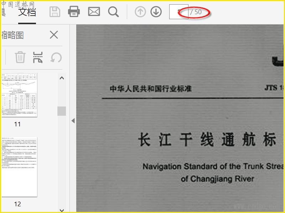Image resolution: width=285 pixels, height=213 pixels.
Task: Switch to the 文档 tab
Action: point(27,12)
